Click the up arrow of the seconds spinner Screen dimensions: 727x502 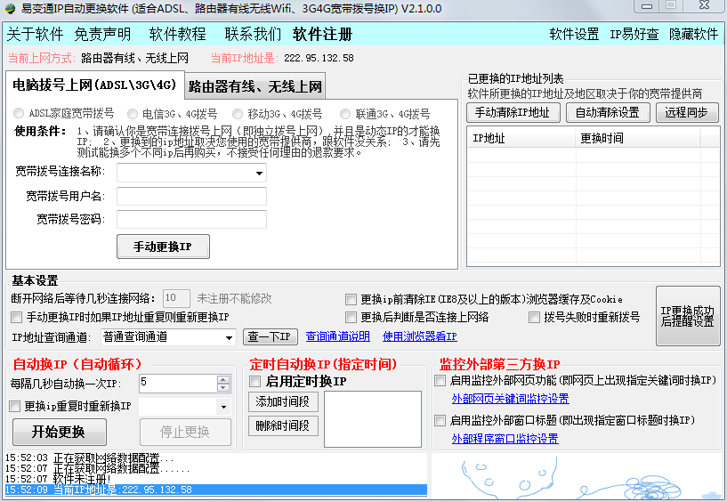[x=223, y=379]
